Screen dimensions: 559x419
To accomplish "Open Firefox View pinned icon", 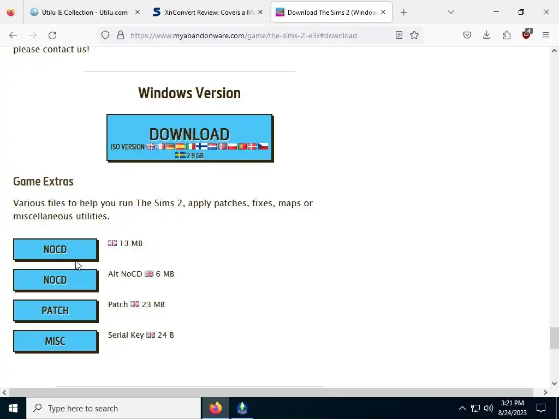I will (11, 12).
